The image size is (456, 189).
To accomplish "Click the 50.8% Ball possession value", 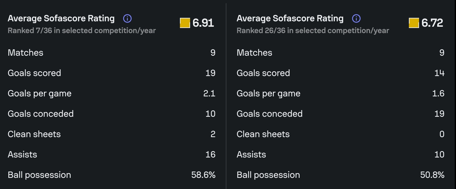I will 432,175.
